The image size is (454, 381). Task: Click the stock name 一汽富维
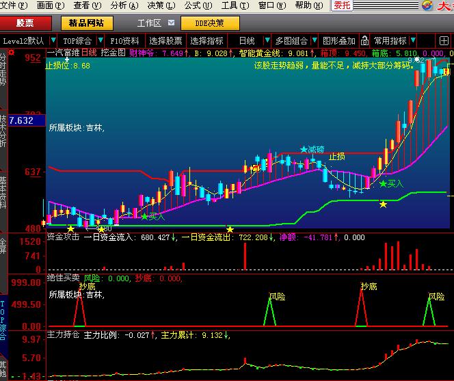[x=63, y=53]
